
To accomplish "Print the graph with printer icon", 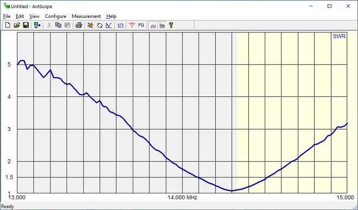I will [x=79, y=25].
